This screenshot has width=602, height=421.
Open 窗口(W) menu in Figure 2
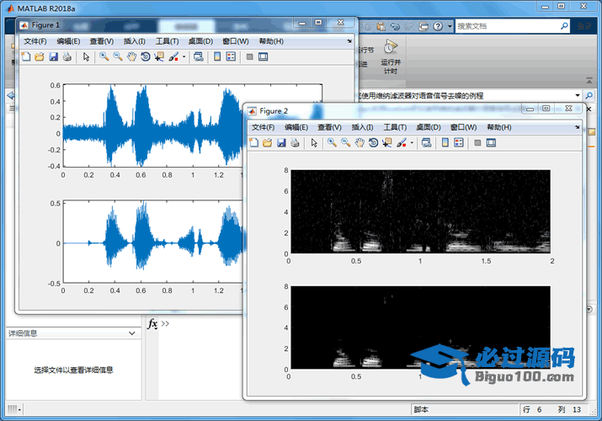464,127
